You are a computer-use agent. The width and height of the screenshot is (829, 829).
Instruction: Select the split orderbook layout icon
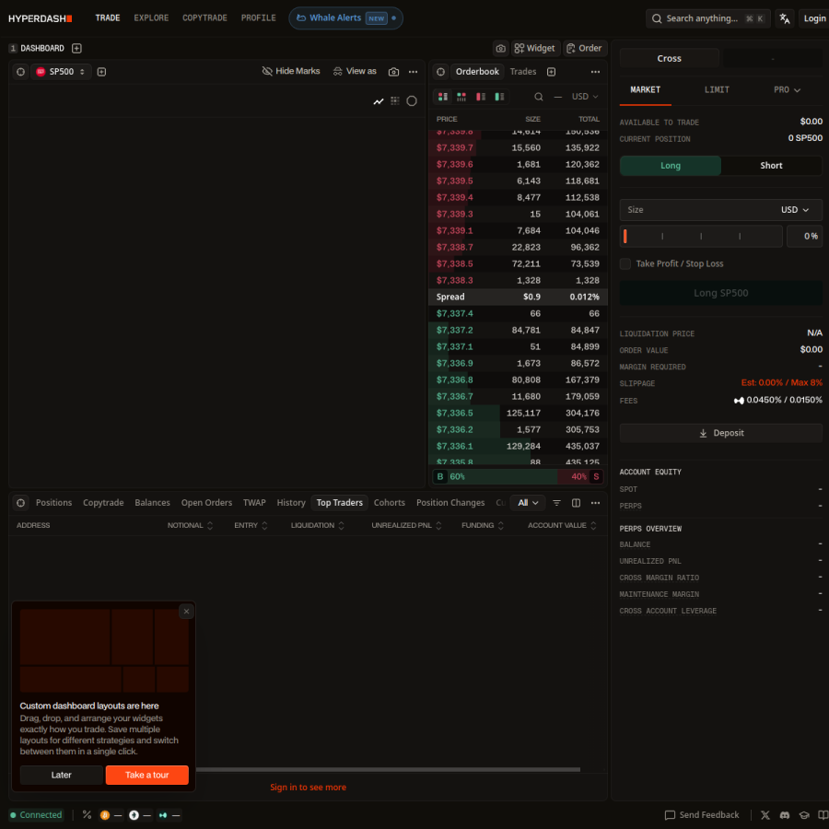[x=442, y=96]
